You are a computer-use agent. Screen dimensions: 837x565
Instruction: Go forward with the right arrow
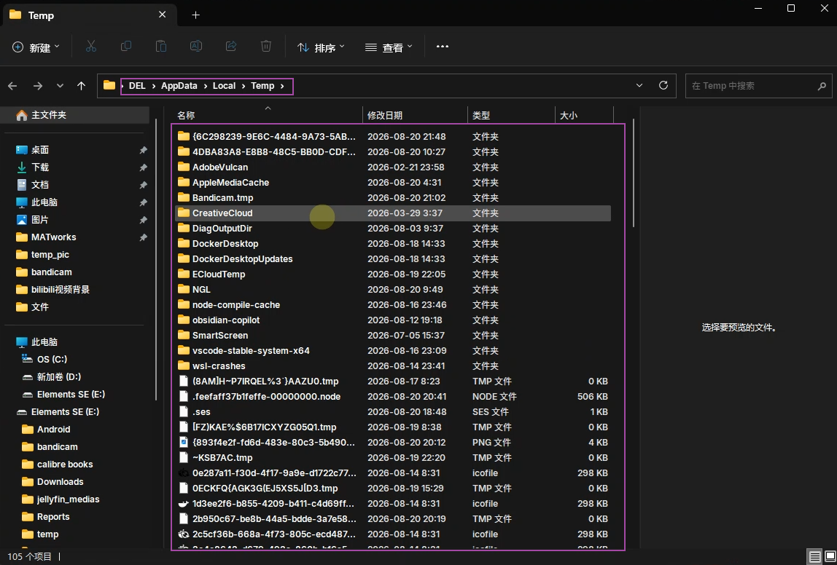37,86
